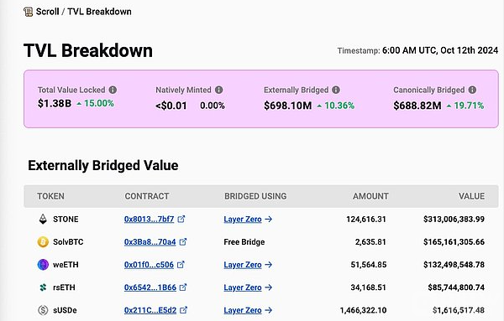Click Layer Zero arrow in rsETH row
The height and width of the screenshot is (321, 504).
269,287
